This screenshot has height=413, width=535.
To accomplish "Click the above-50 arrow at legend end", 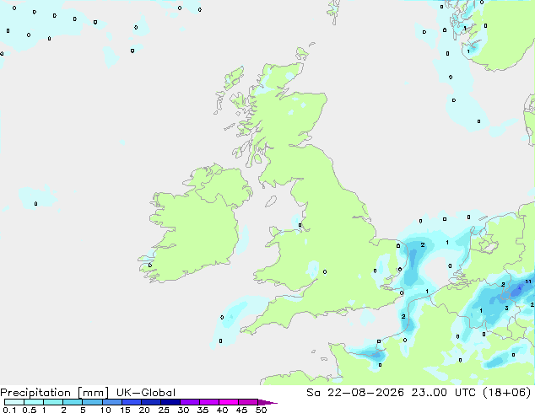I will coord(267,402).
